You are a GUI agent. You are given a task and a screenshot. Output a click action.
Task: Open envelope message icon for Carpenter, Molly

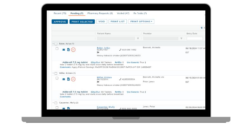[x=64, y=109]
